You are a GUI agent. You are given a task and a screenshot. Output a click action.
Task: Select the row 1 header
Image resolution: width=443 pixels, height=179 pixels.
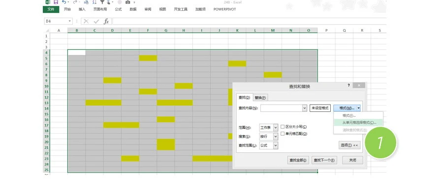point(46,36)
